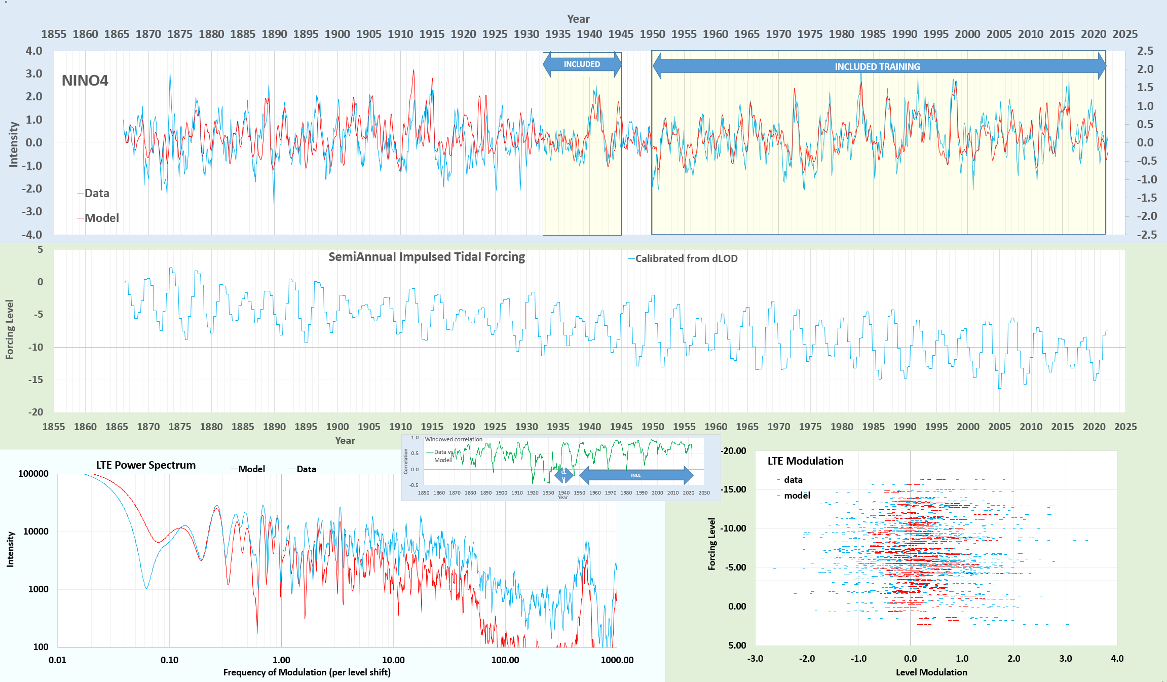Click the Windowed correlation inset title
The height and width of the screenshot is (682, 1167).
click(x=454, y=439)
